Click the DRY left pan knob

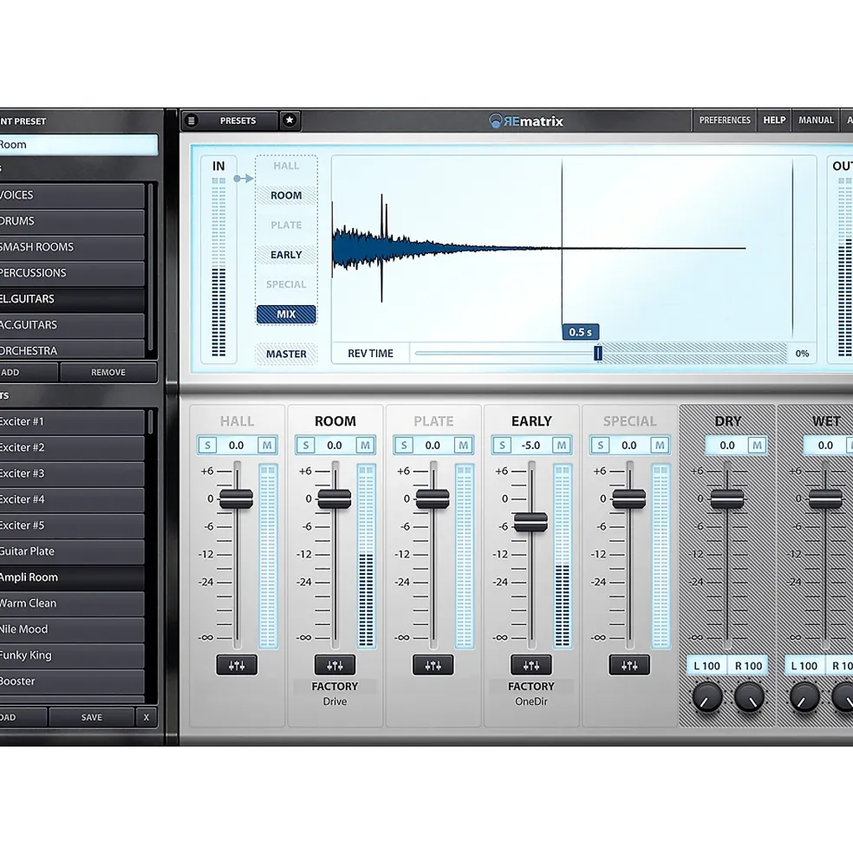[x=707, y=698]
